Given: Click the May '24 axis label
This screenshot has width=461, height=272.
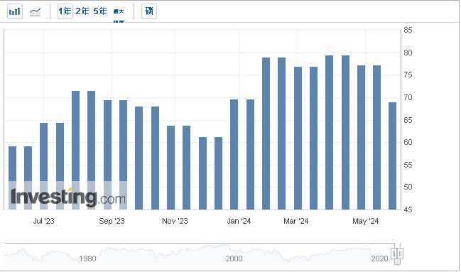Looking at the screenshot, I should tap(365, 221).
